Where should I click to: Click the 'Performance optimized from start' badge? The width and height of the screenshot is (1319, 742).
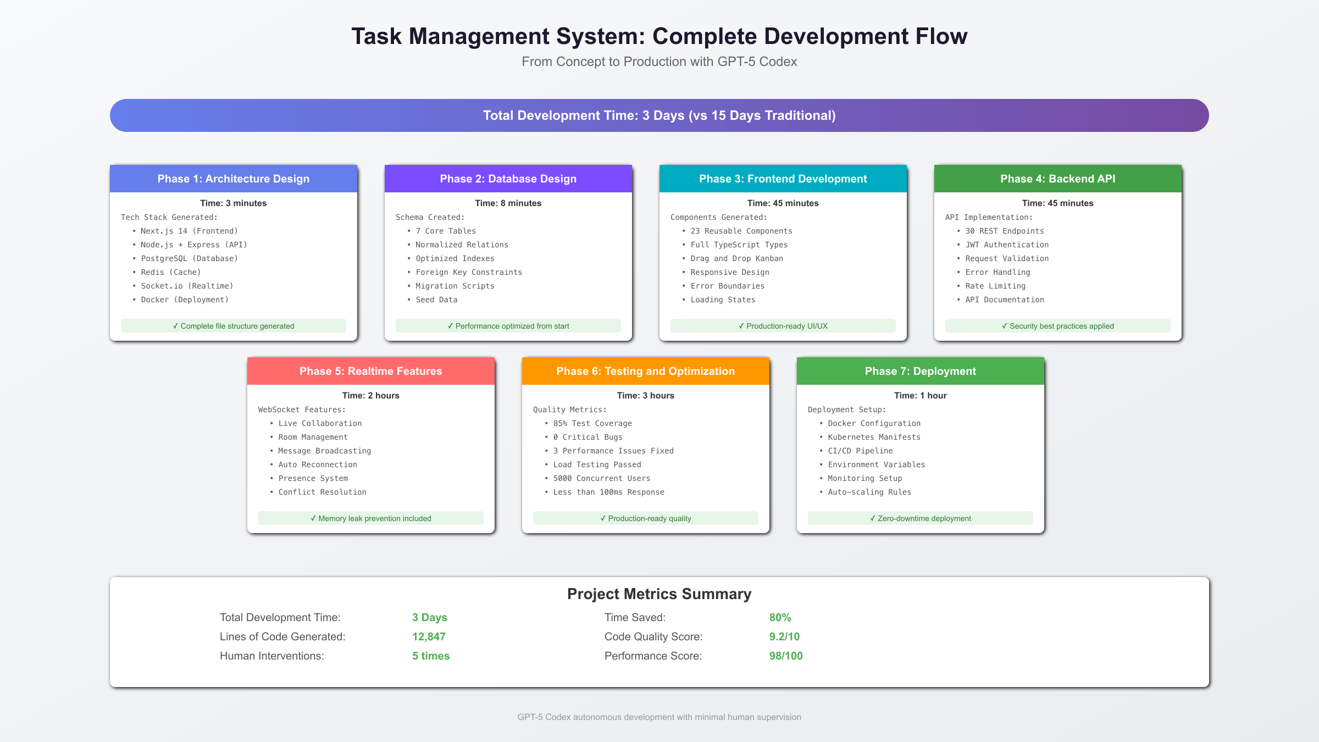pos(508,326)
